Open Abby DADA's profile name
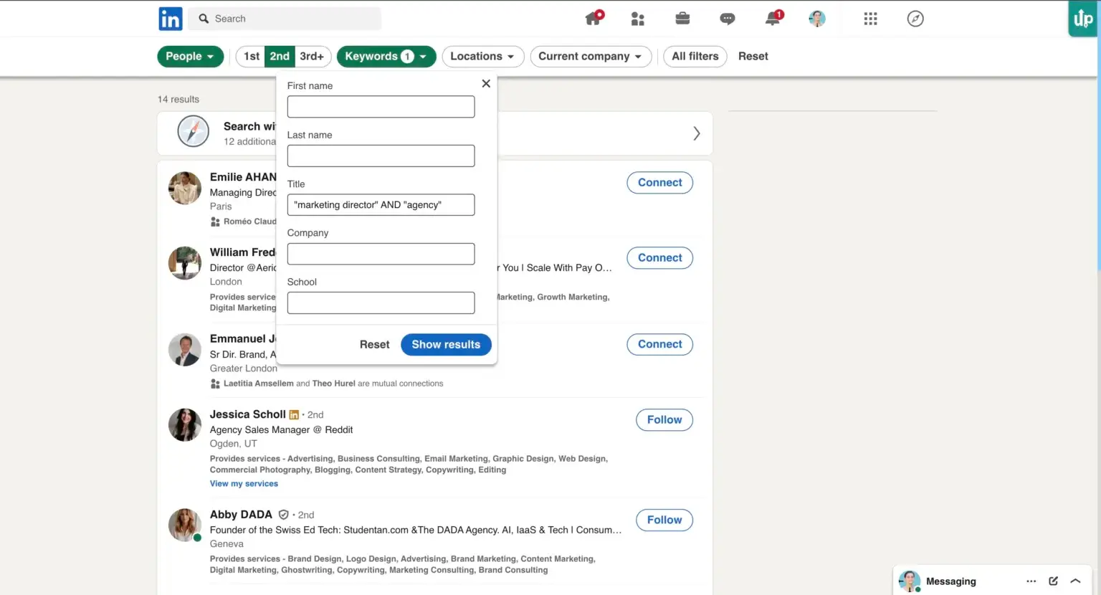 (x=241, y=515)
